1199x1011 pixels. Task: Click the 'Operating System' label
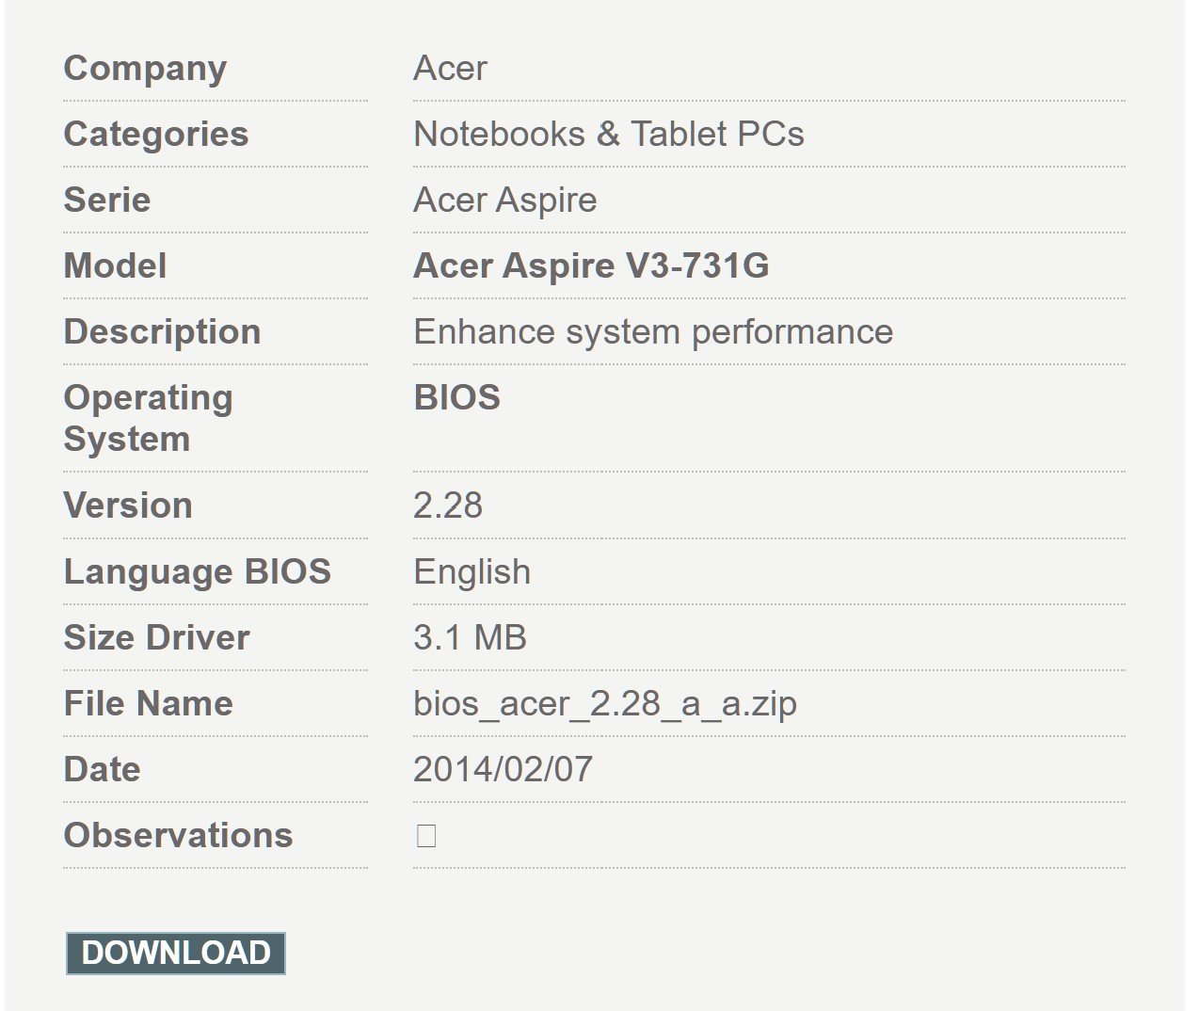[x=148, y=419]
